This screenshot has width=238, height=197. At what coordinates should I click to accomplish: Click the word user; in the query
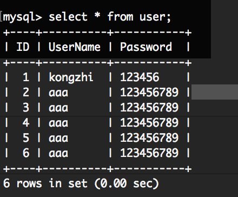(155, 17)
